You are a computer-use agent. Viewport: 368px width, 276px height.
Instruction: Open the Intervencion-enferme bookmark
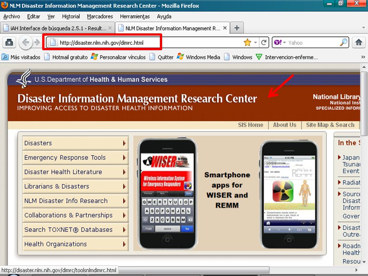pyautogui.click(x=287, y=57)
